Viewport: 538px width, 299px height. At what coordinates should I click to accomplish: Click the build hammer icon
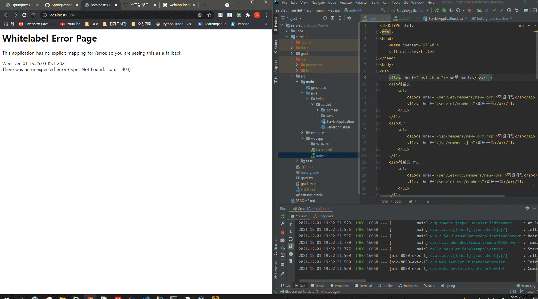pos(383,10)
